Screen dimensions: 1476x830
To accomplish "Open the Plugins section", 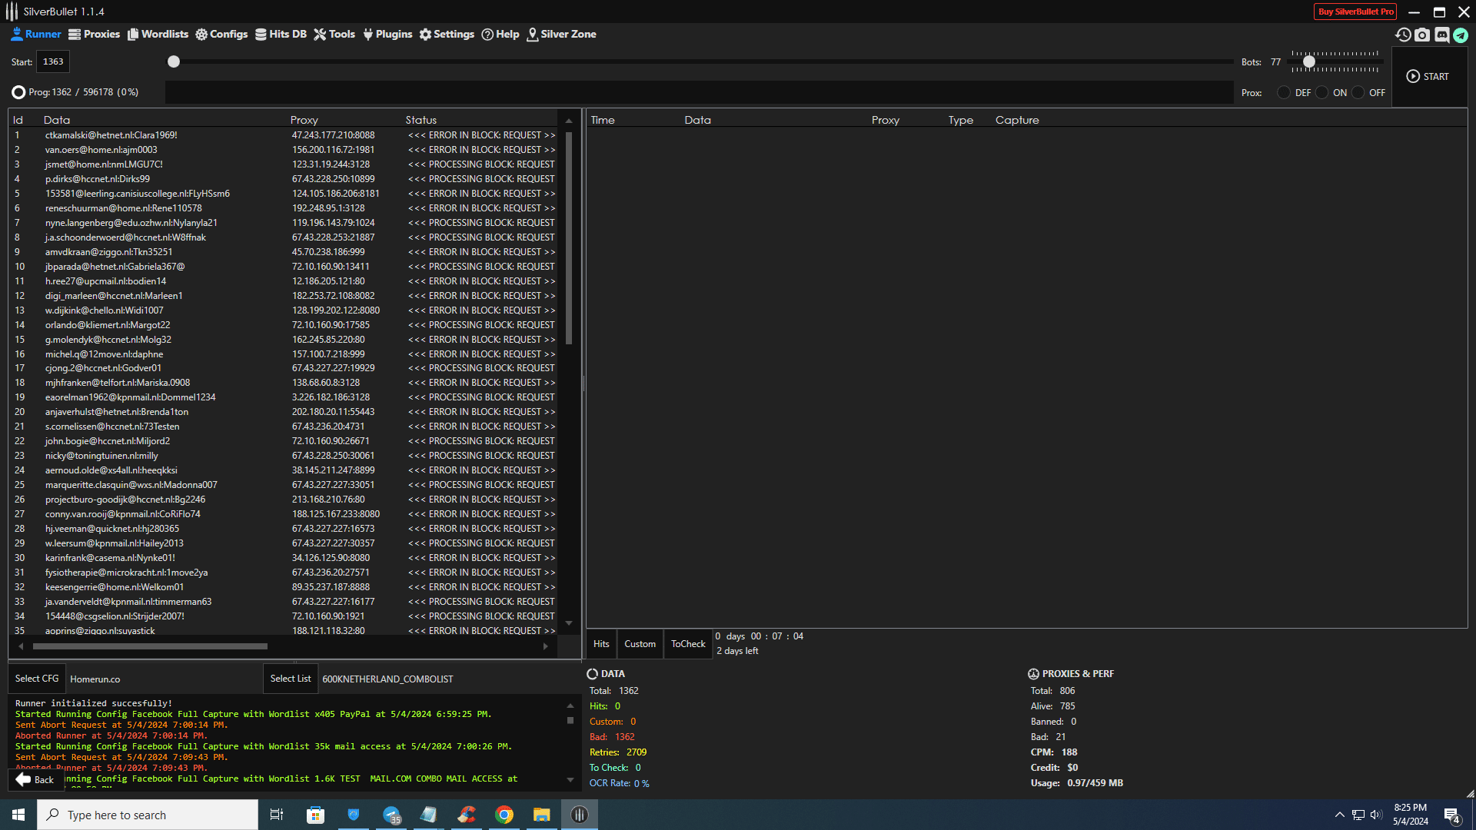I will [x=387, y=34].
